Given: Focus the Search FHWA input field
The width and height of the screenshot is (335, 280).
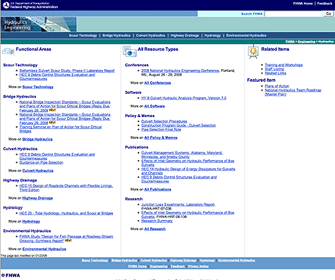Looking at the screenshot, I should coord(293,14).
